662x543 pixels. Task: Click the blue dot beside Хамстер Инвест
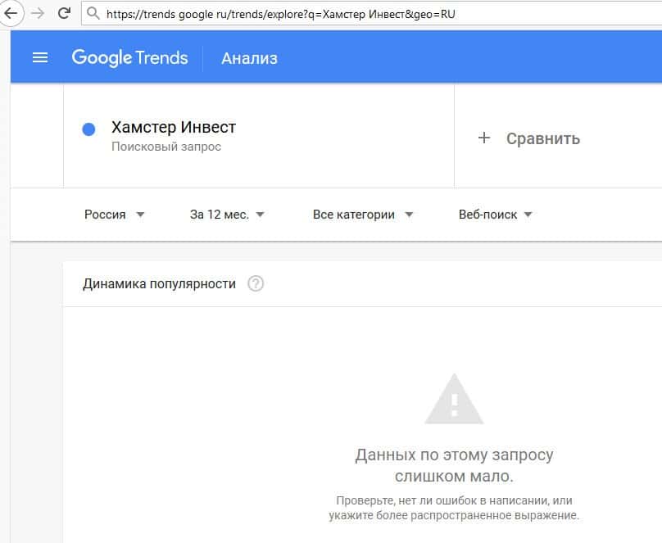pos(89,129)
